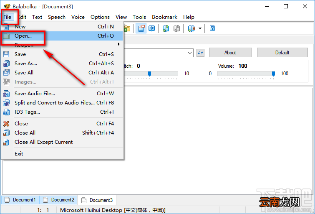Click the Save Audio File icon

tap(6, 94)
